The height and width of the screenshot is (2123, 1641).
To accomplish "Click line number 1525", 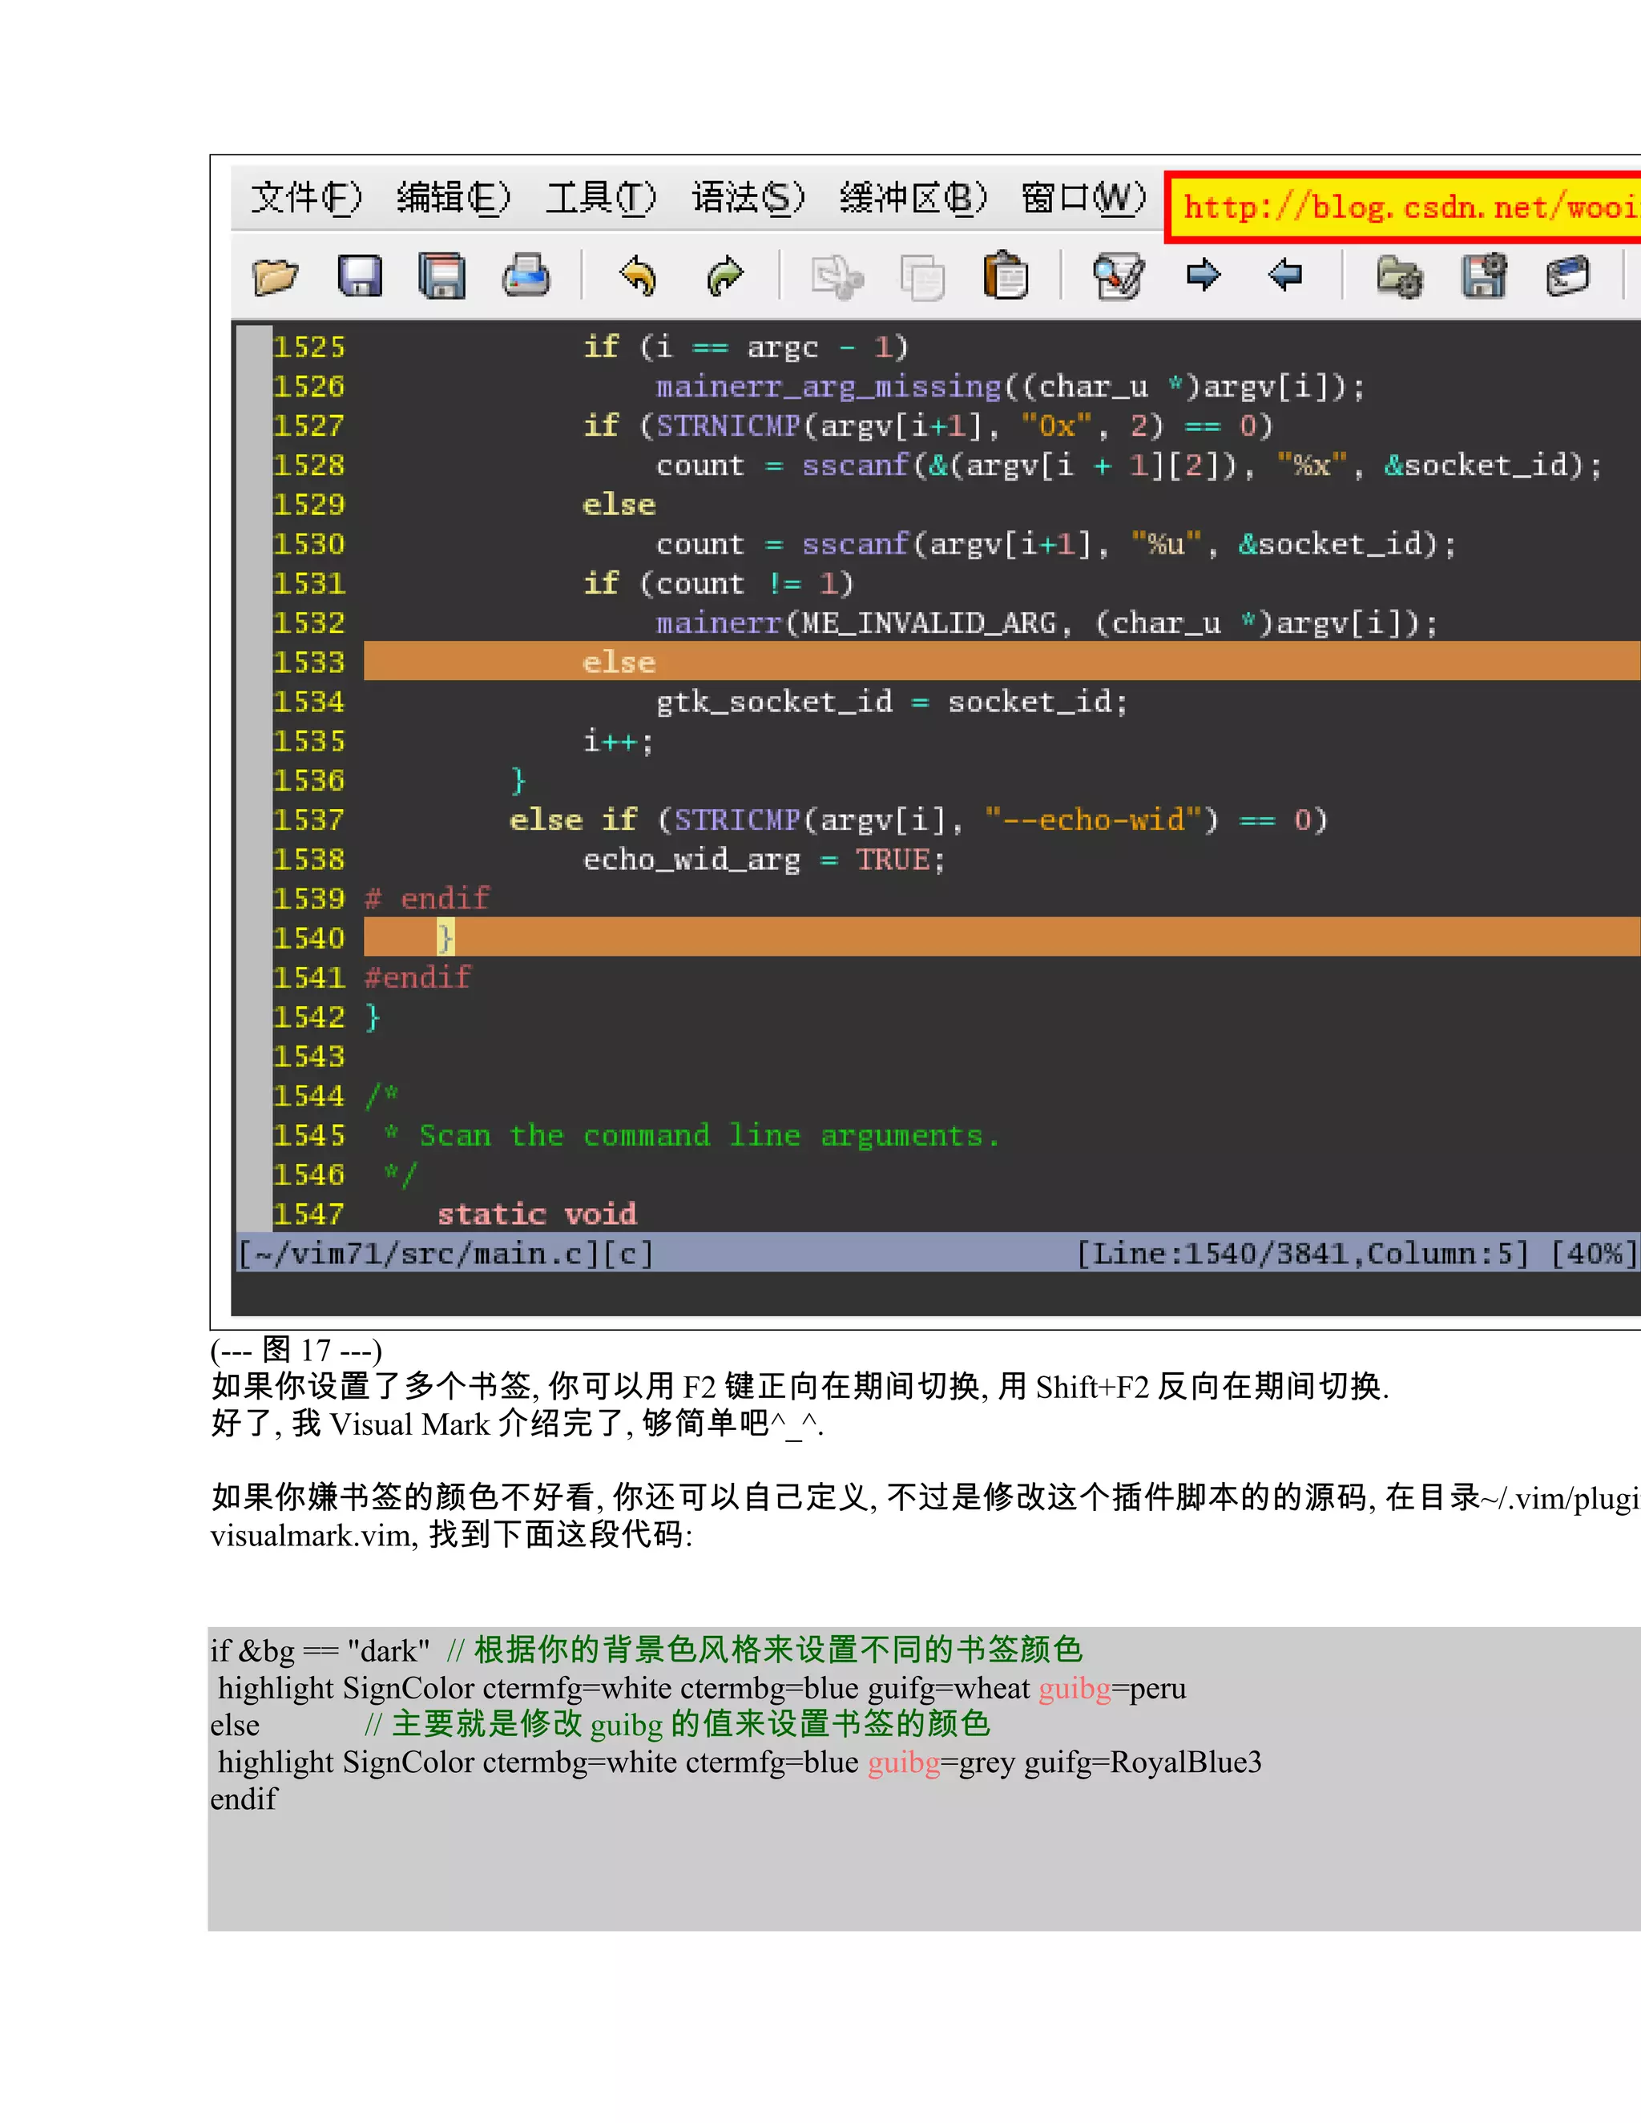I will pos(309,347).
